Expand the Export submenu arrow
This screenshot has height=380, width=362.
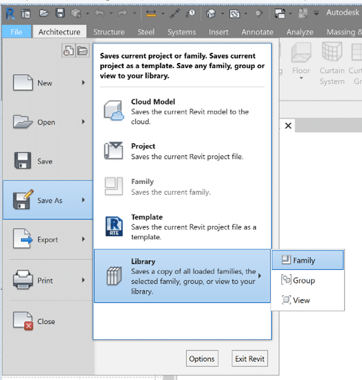click(83, 239)
